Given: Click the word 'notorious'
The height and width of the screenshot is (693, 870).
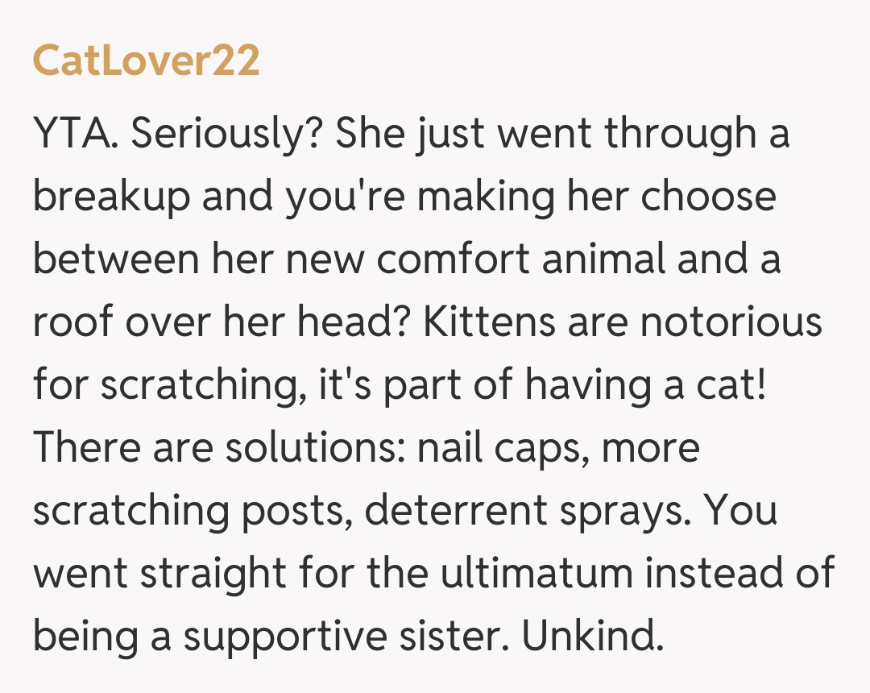Looking at the screenshot, I should (731, 322).
